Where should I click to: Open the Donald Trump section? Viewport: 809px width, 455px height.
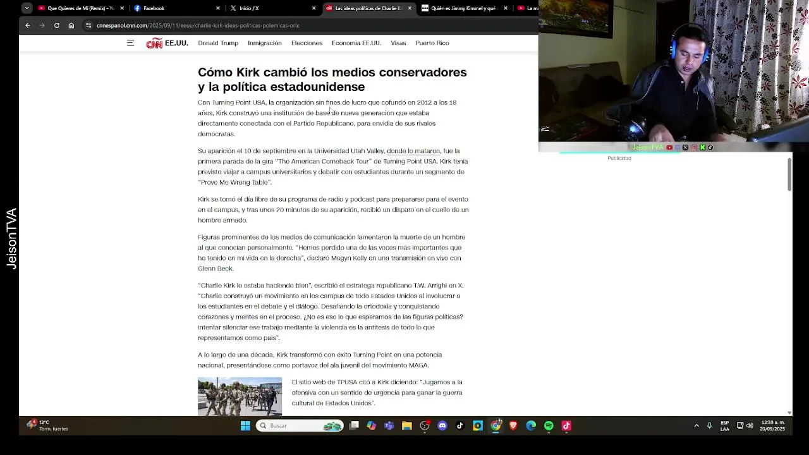point(218,43)
